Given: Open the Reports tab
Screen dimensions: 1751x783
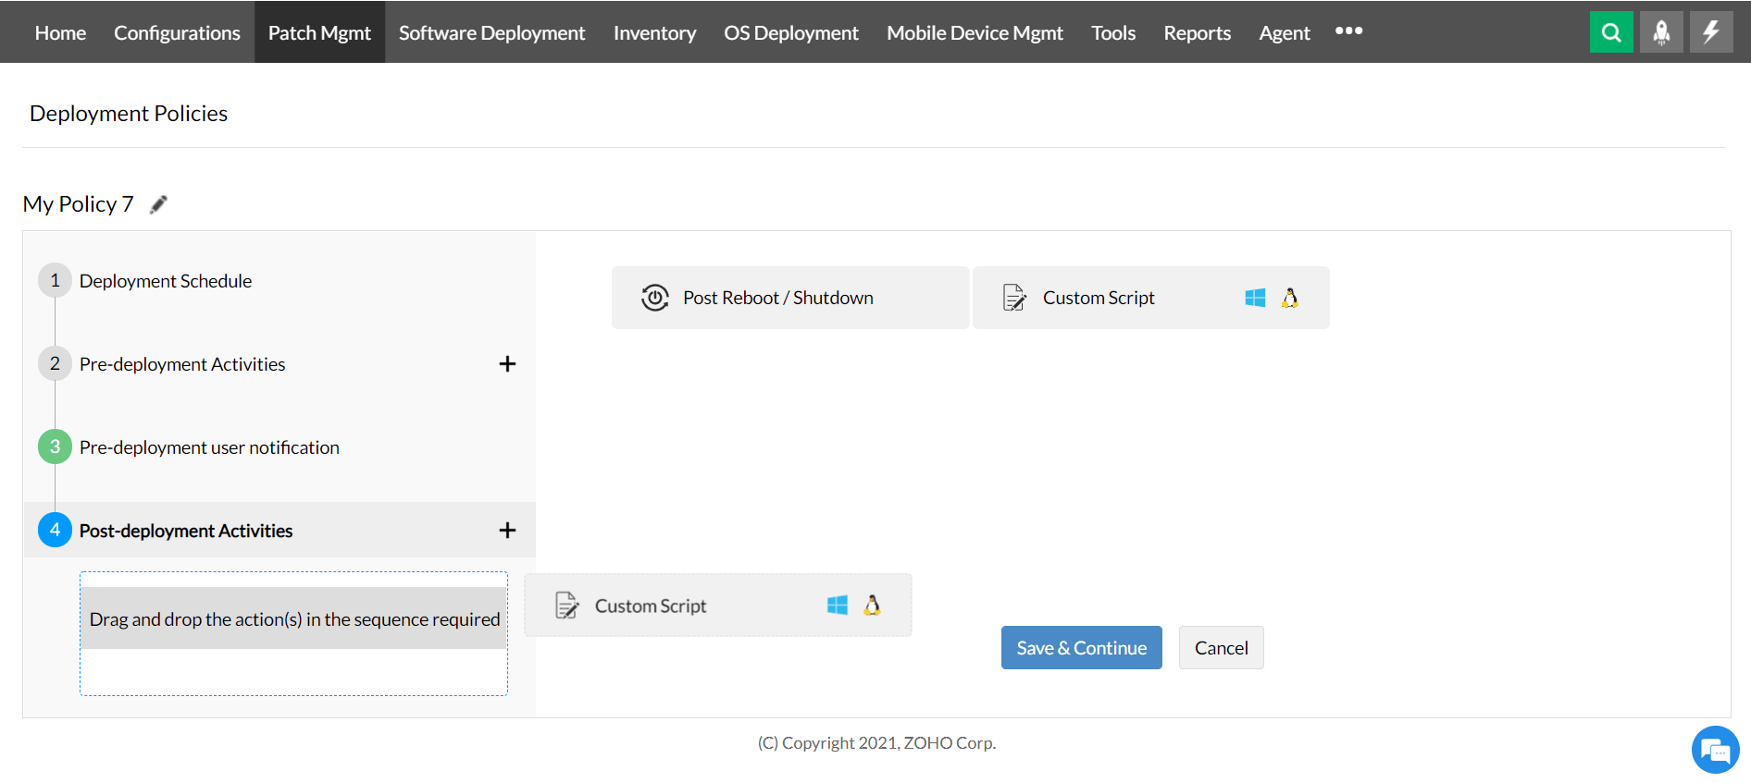Looking at the screenshot, I should (x=1197, y=32).
